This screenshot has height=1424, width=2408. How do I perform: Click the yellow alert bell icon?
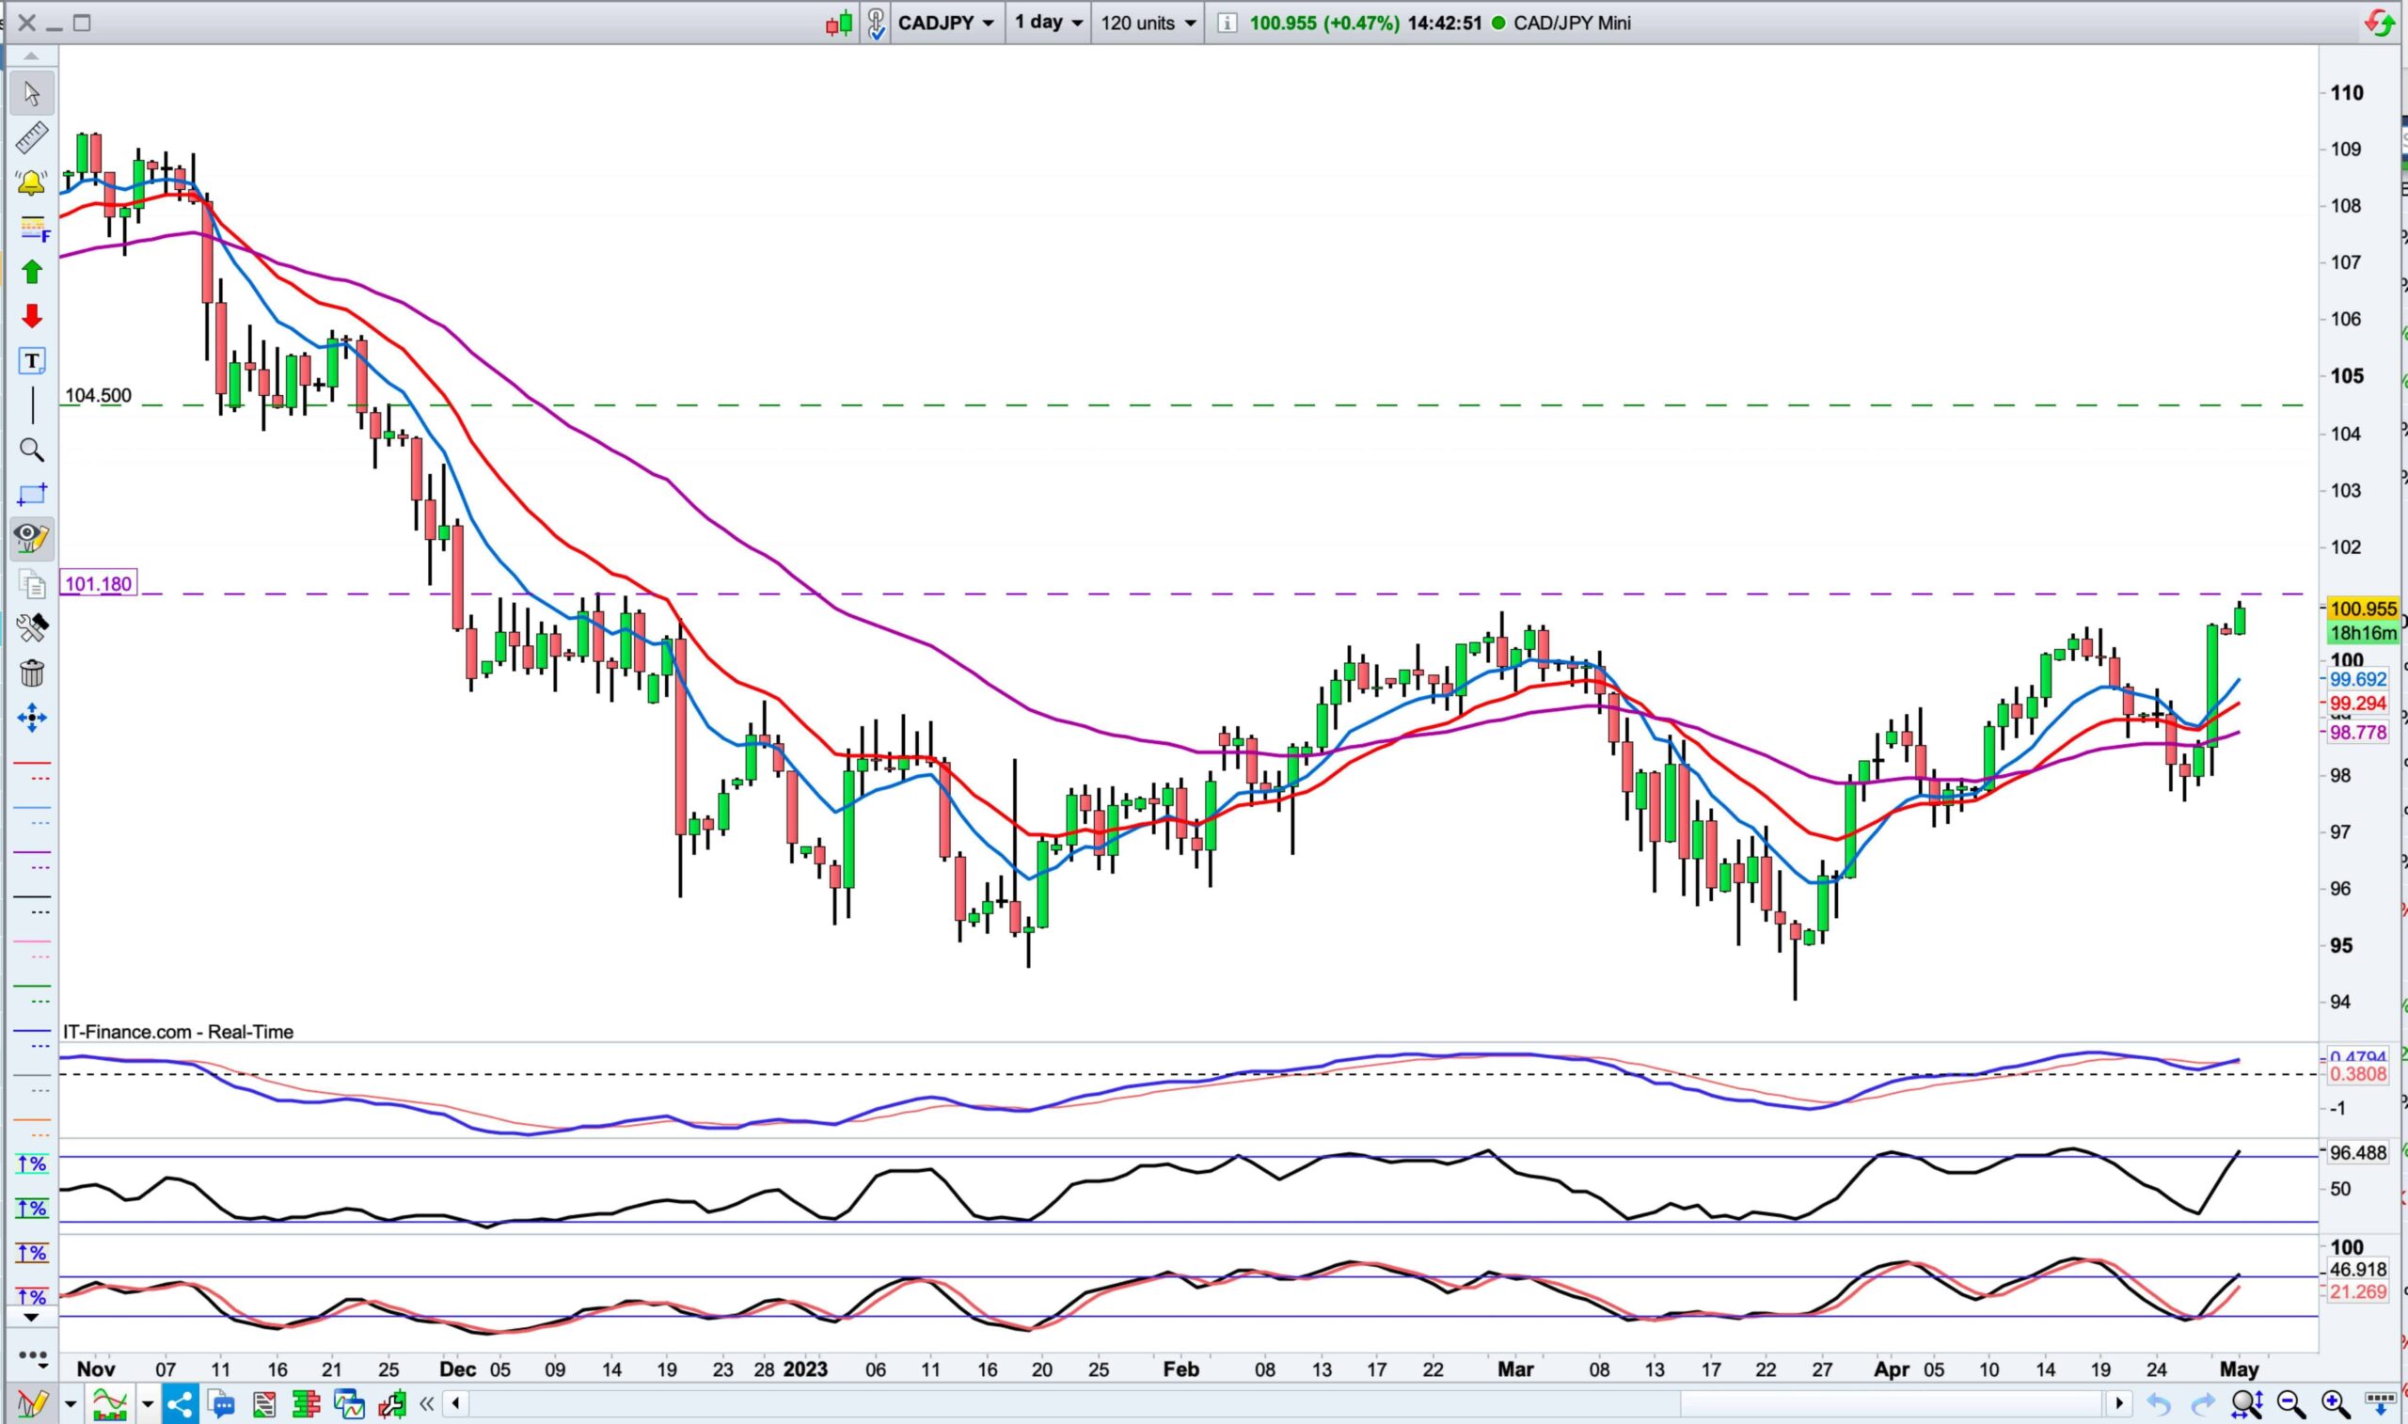coord(32,182)
